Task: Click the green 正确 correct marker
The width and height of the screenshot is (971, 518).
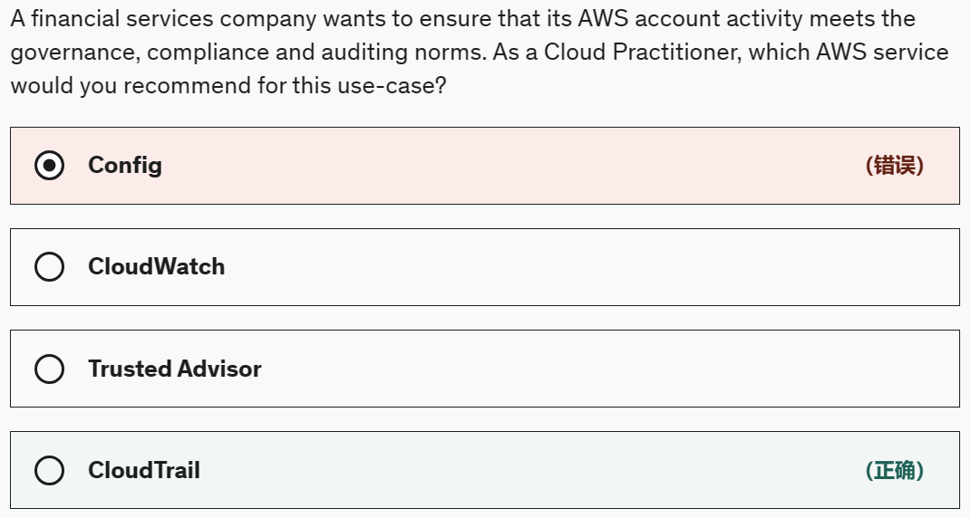Action: 894,470
